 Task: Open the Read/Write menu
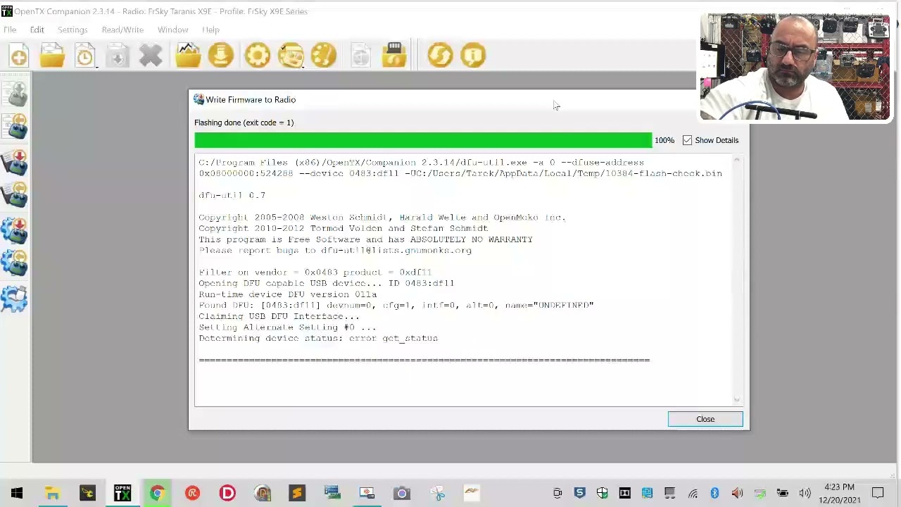[x=122, y=30]
